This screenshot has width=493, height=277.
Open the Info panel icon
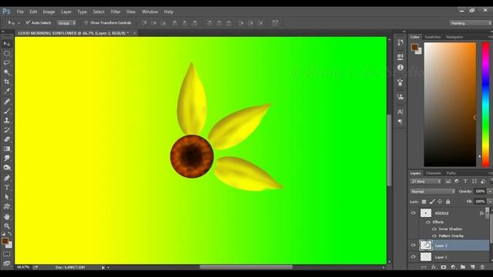(x=401, y=68)
